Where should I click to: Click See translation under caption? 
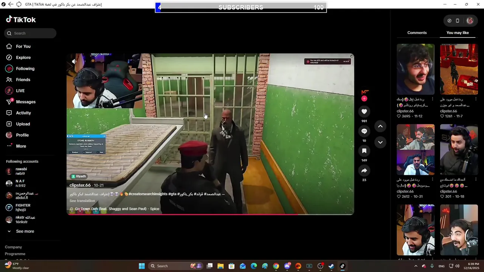pyautogui.click(x=82, y=201)
